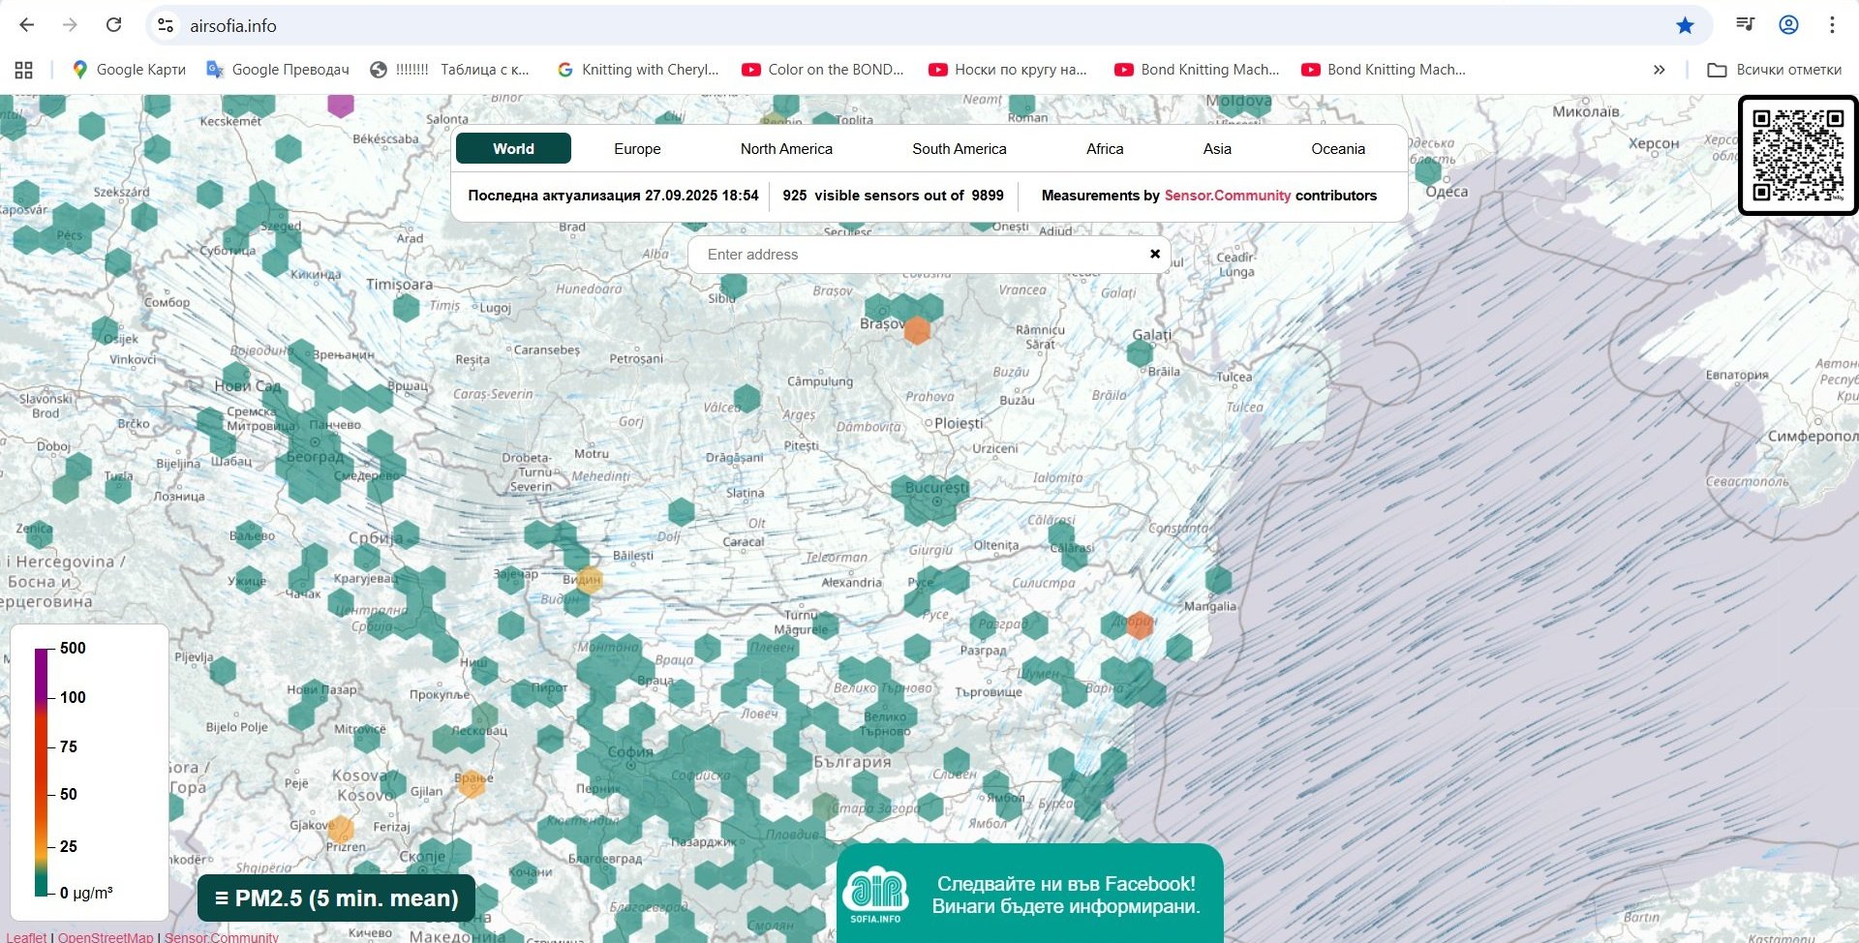Click the QR code image
The width and height of the screenshot is (1859, 943).
pyautogui.click(x=1798, y=155)
